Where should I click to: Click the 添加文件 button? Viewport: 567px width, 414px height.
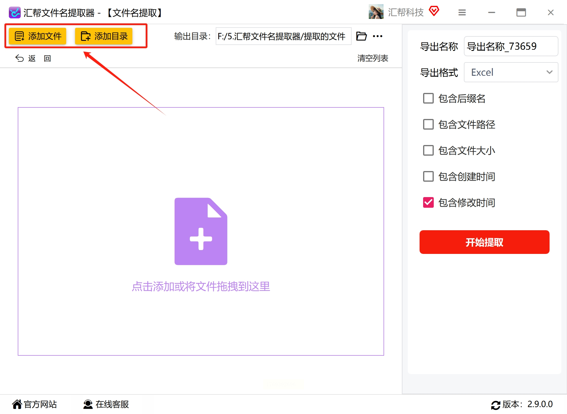coord(38,36)
